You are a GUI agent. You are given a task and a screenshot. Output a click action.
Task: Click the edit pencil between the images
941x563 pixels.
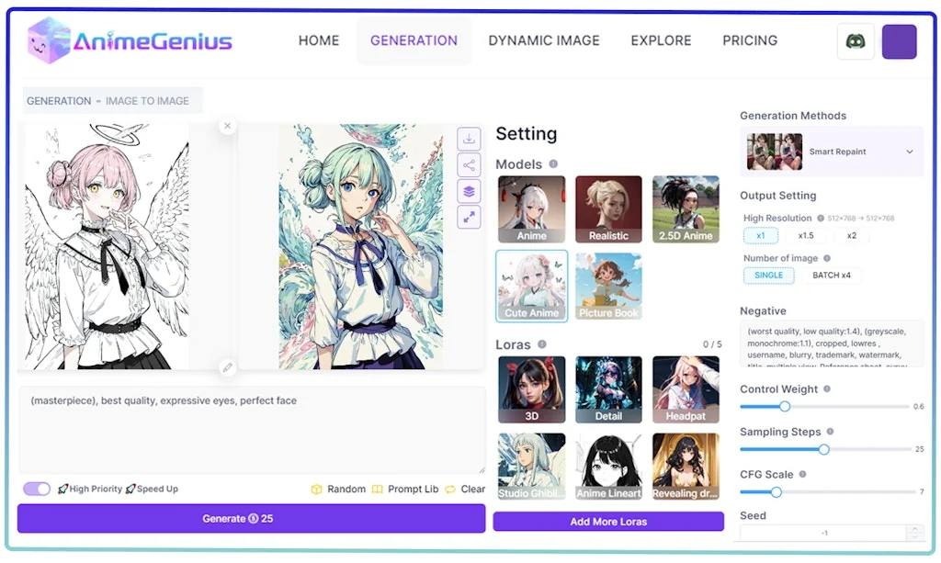pos(227,367)
